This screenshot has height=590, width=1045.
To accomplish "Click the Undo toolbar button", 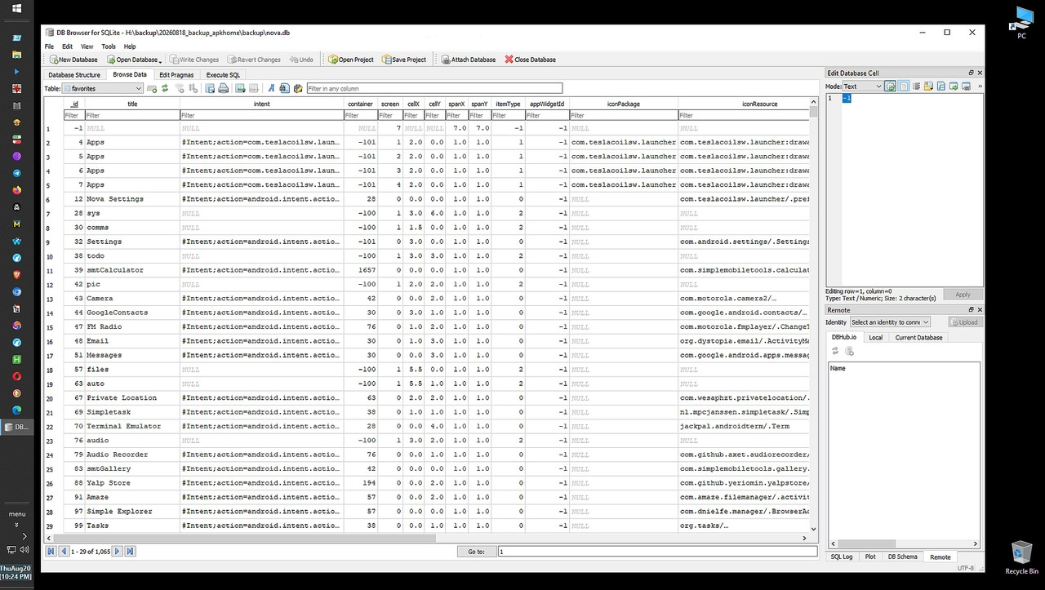I will pyautogui.click(x=300, y=60).
